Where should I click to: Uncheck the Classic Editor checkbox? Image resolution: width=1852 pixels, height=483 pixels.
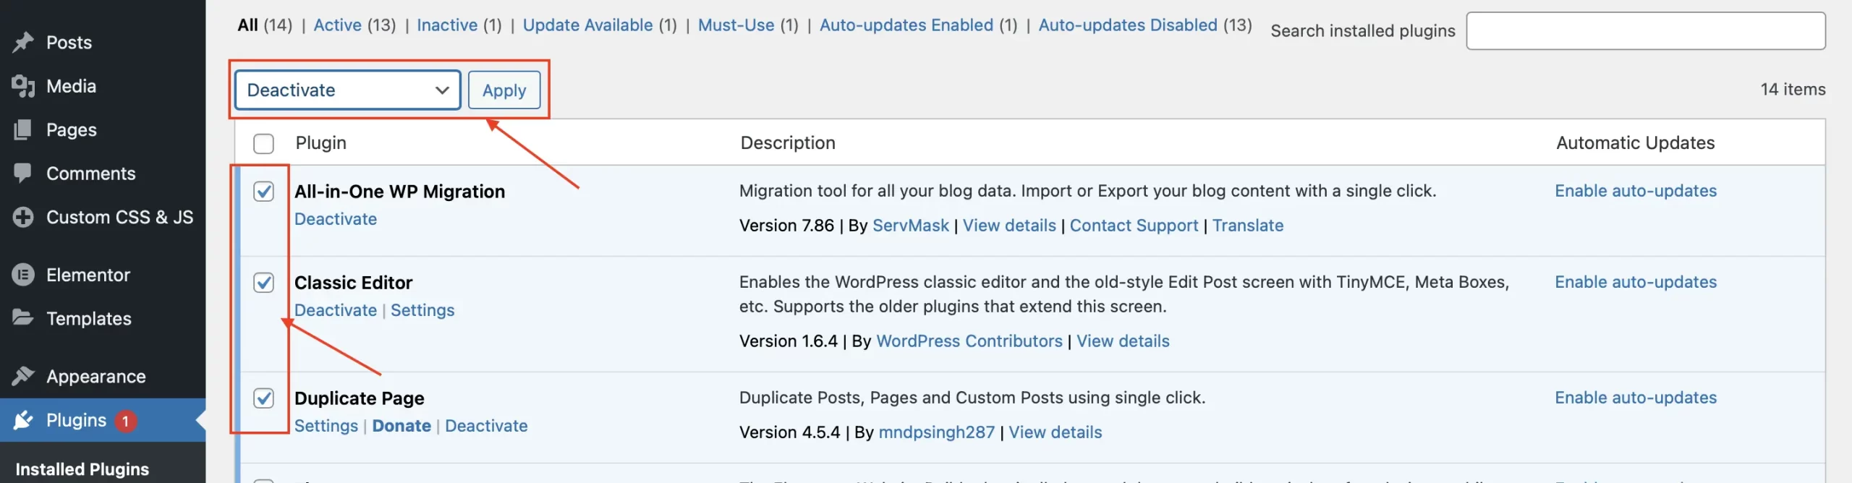pos(263,283)
